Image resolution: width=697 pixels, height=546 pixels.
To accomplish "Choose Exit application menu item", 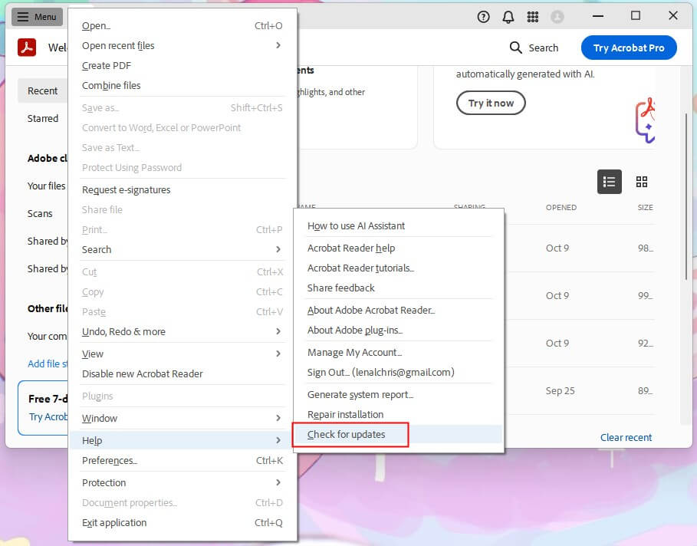I will (x=182, y=523).
